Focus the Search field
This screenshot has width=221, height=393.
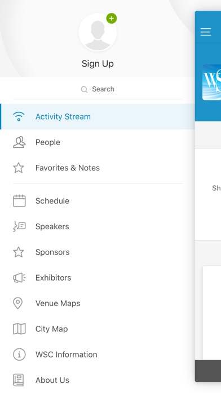click(x=98, y=89)
